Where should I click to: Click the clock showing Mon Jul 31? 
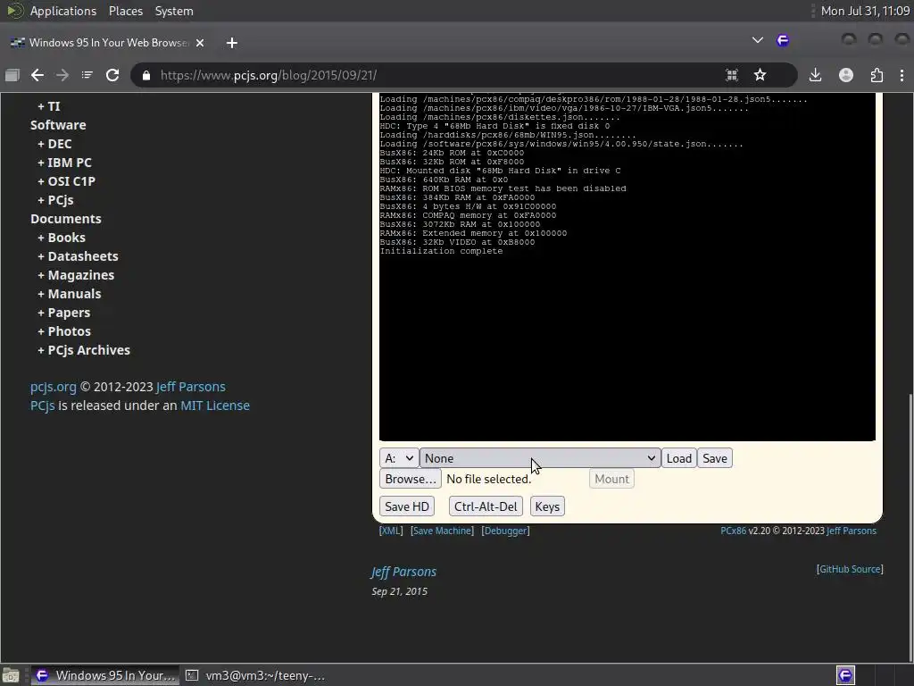point(865,11)
